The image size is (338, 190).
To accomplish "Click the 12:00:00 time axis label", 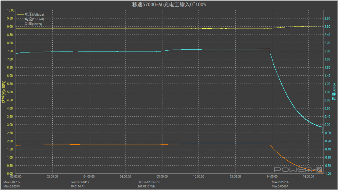I will pyautogui.click(x=235, y=177).
